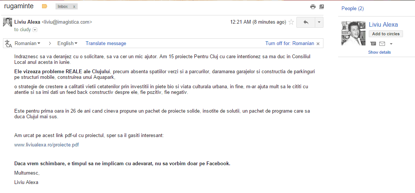415x193 pixels.
Task: Dismiss the translation bar
Action: [x=318, y=44]
